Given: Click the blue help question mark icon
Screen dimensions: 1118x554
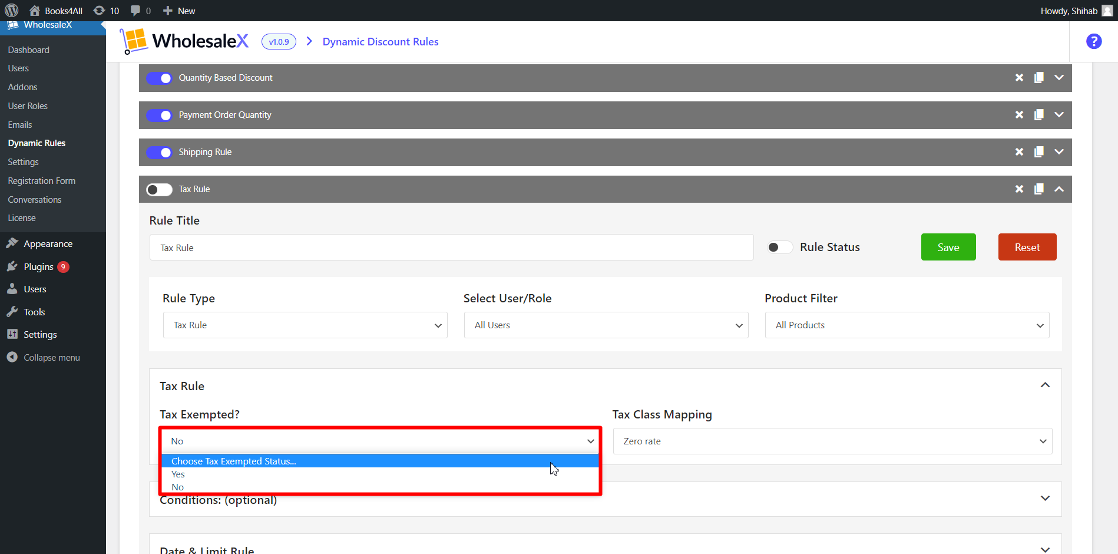Looking at the screenshot, I should [x=1094, y=41].
